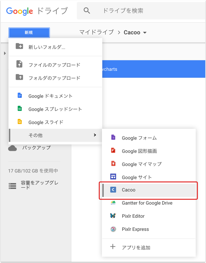The image size is (206, 263).
Task: Click the Cacoo app icon
Action: tap(113, 190)
